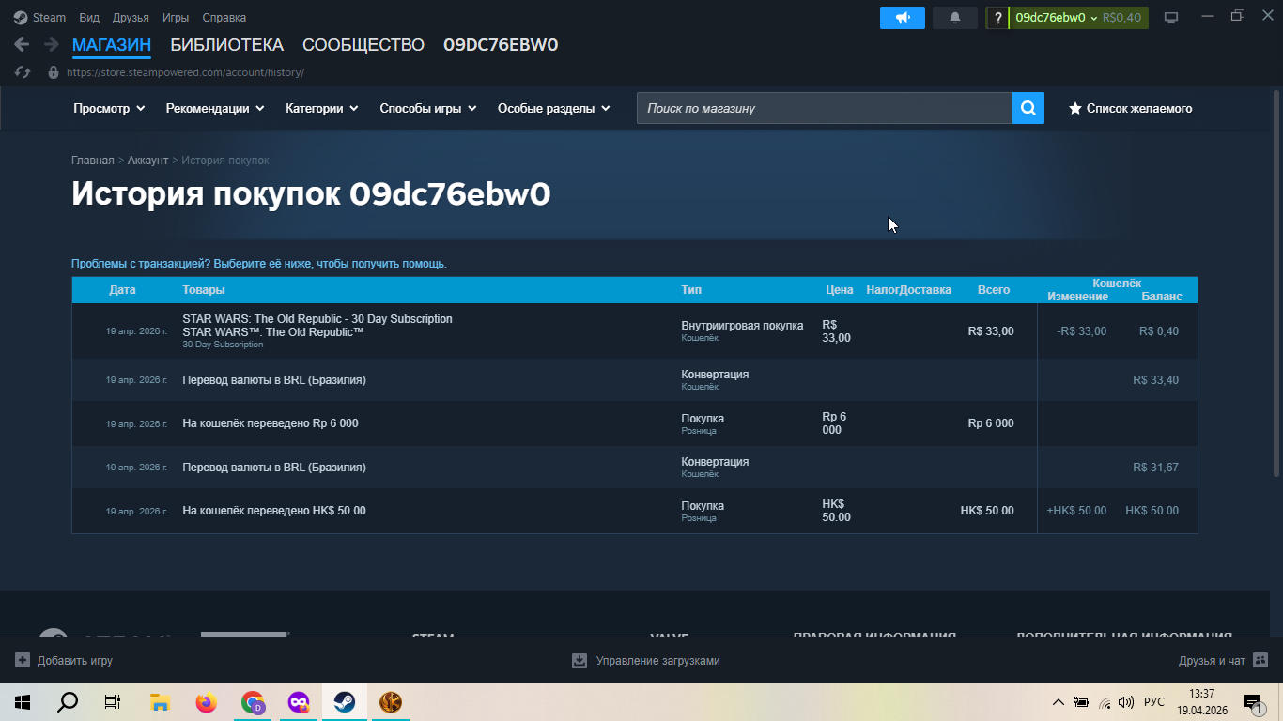Click the store search input field
Image resolution: width=1283 pixels, height=721 pixels.
pyautogui.click(x=825, y=108)
